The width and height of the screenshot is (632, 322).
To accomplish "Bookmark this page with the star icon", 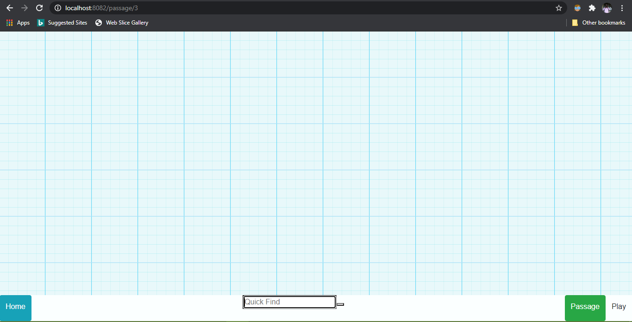I will (x=558, y=8).
